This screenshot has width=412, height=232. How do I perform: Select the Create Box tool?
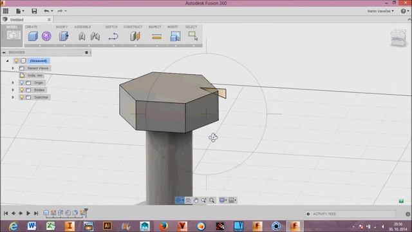pyautogui.click(x=33, y=36)
